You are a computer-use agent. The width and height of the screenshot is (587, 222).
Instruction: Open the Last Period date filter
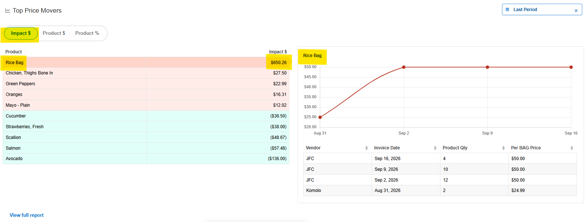pyautogui.click(x=542, y=10)
